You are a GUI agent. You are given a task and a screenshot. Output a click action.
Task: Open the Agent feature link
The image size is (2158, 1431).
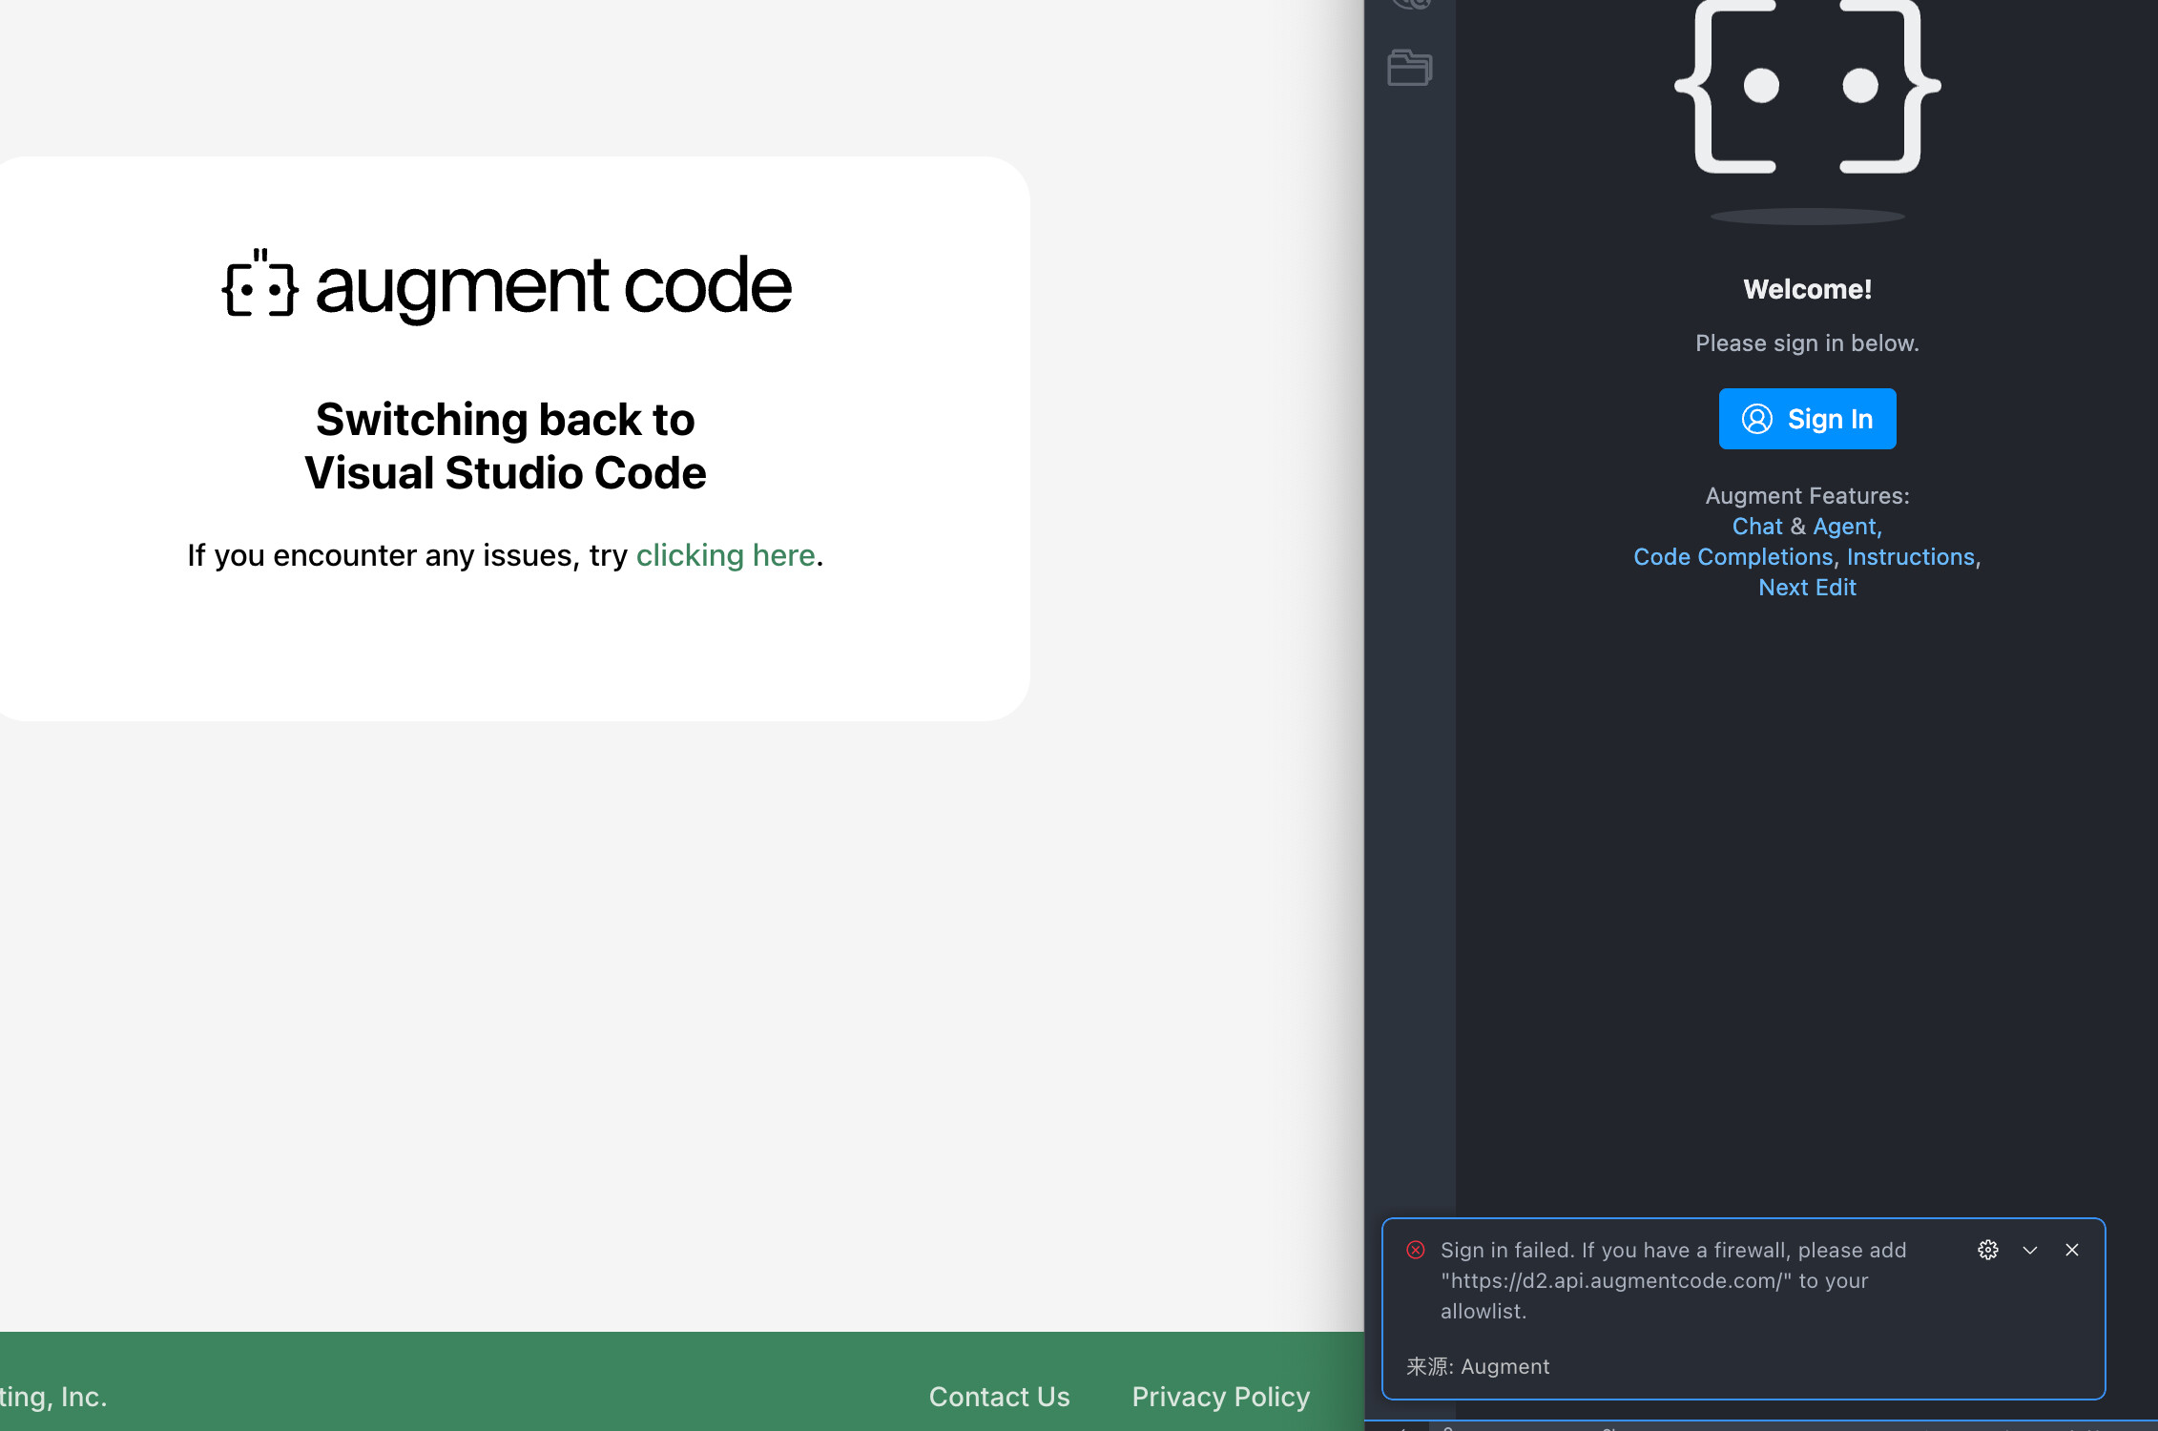(1847, 527)
